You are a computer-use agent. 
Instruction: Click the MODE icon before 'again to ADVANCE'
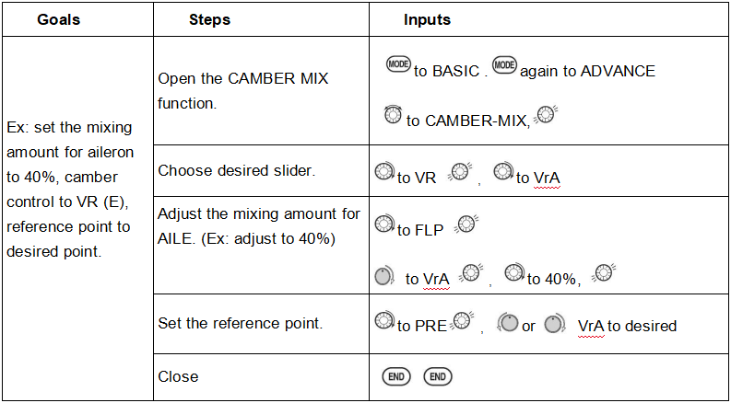coord(505,67)
